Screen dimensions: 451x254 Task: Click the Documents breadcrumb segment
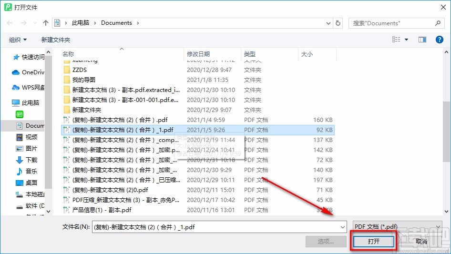[116, 23]
